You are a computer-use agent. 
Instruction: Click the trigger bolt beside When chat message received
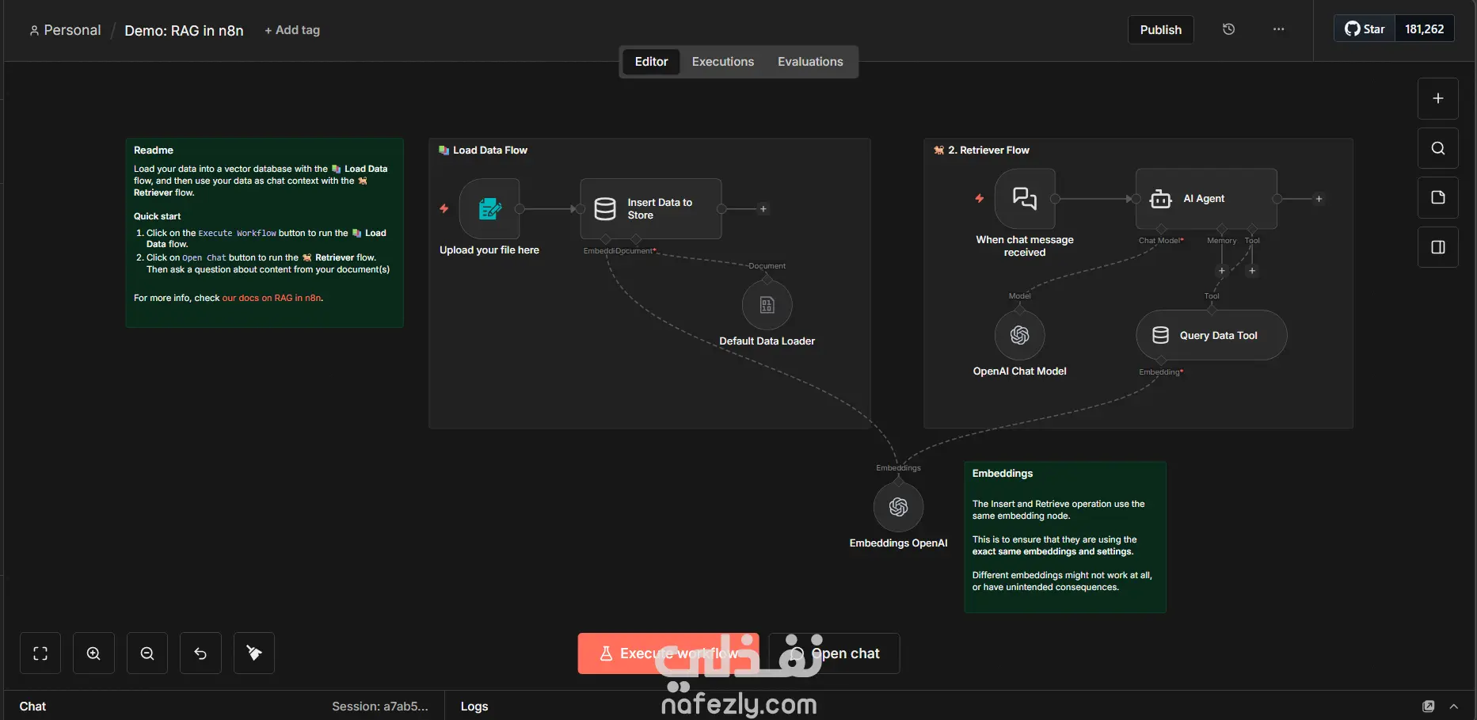point(980,199)
